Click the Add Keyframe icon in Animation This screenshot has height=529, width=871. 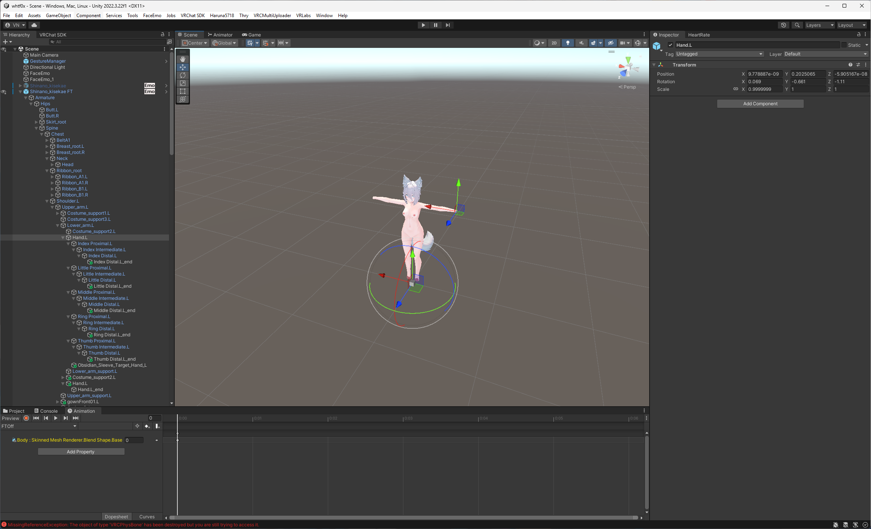(x=147, y=426)
